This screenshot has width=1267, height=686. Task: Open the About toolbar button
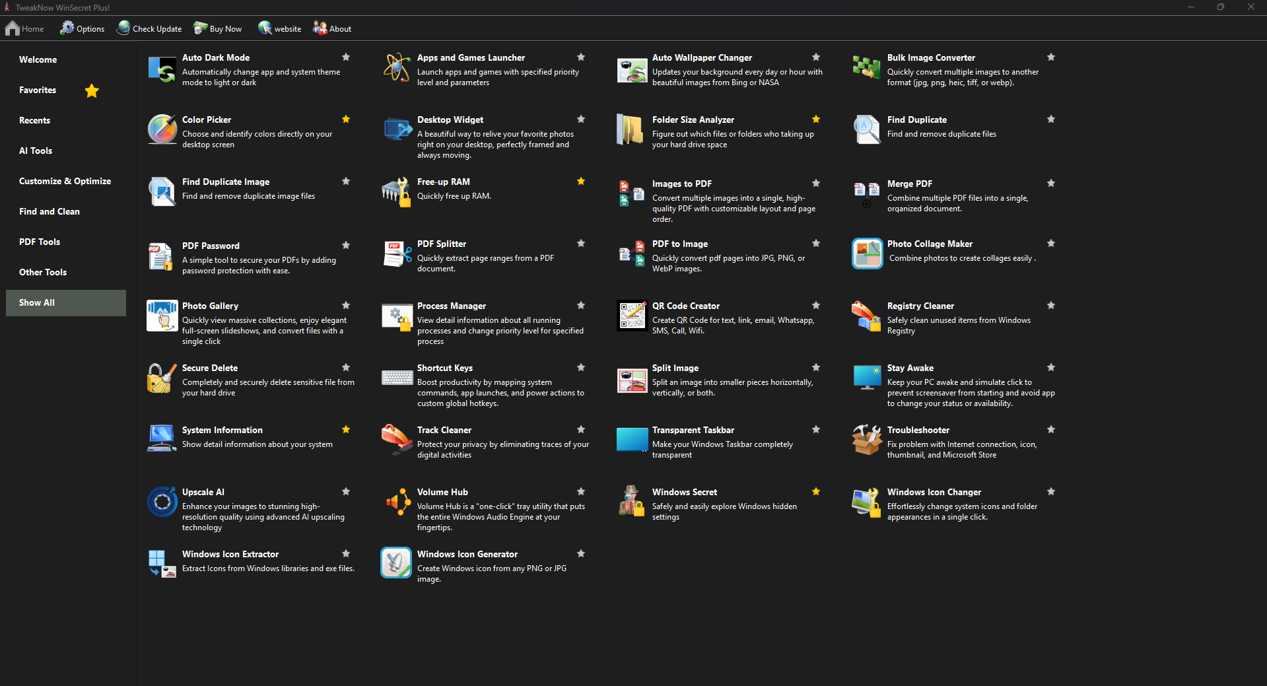(332, 28)
